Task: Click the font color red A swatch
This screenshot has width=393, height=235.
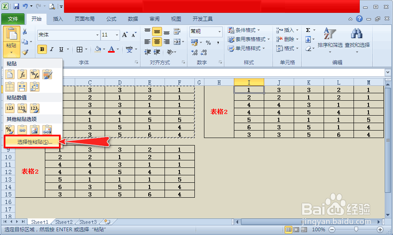Action: click(x=111, y=49)
